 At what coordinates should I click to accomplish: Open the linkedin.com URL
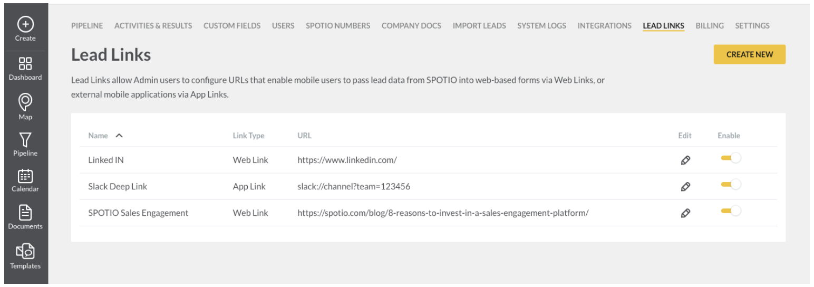click(347, 160)
